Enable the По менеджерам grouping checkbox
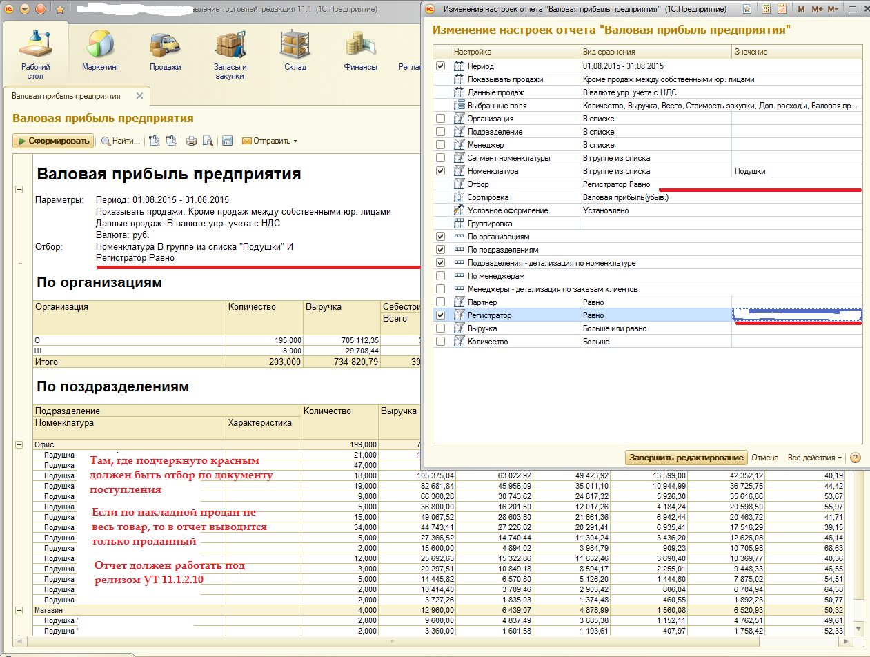This screenshot has width=870, height=657. 441,276
